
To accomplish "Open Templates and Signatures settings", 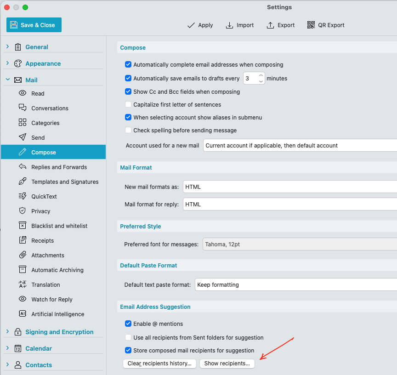I will tap(65, 182).
